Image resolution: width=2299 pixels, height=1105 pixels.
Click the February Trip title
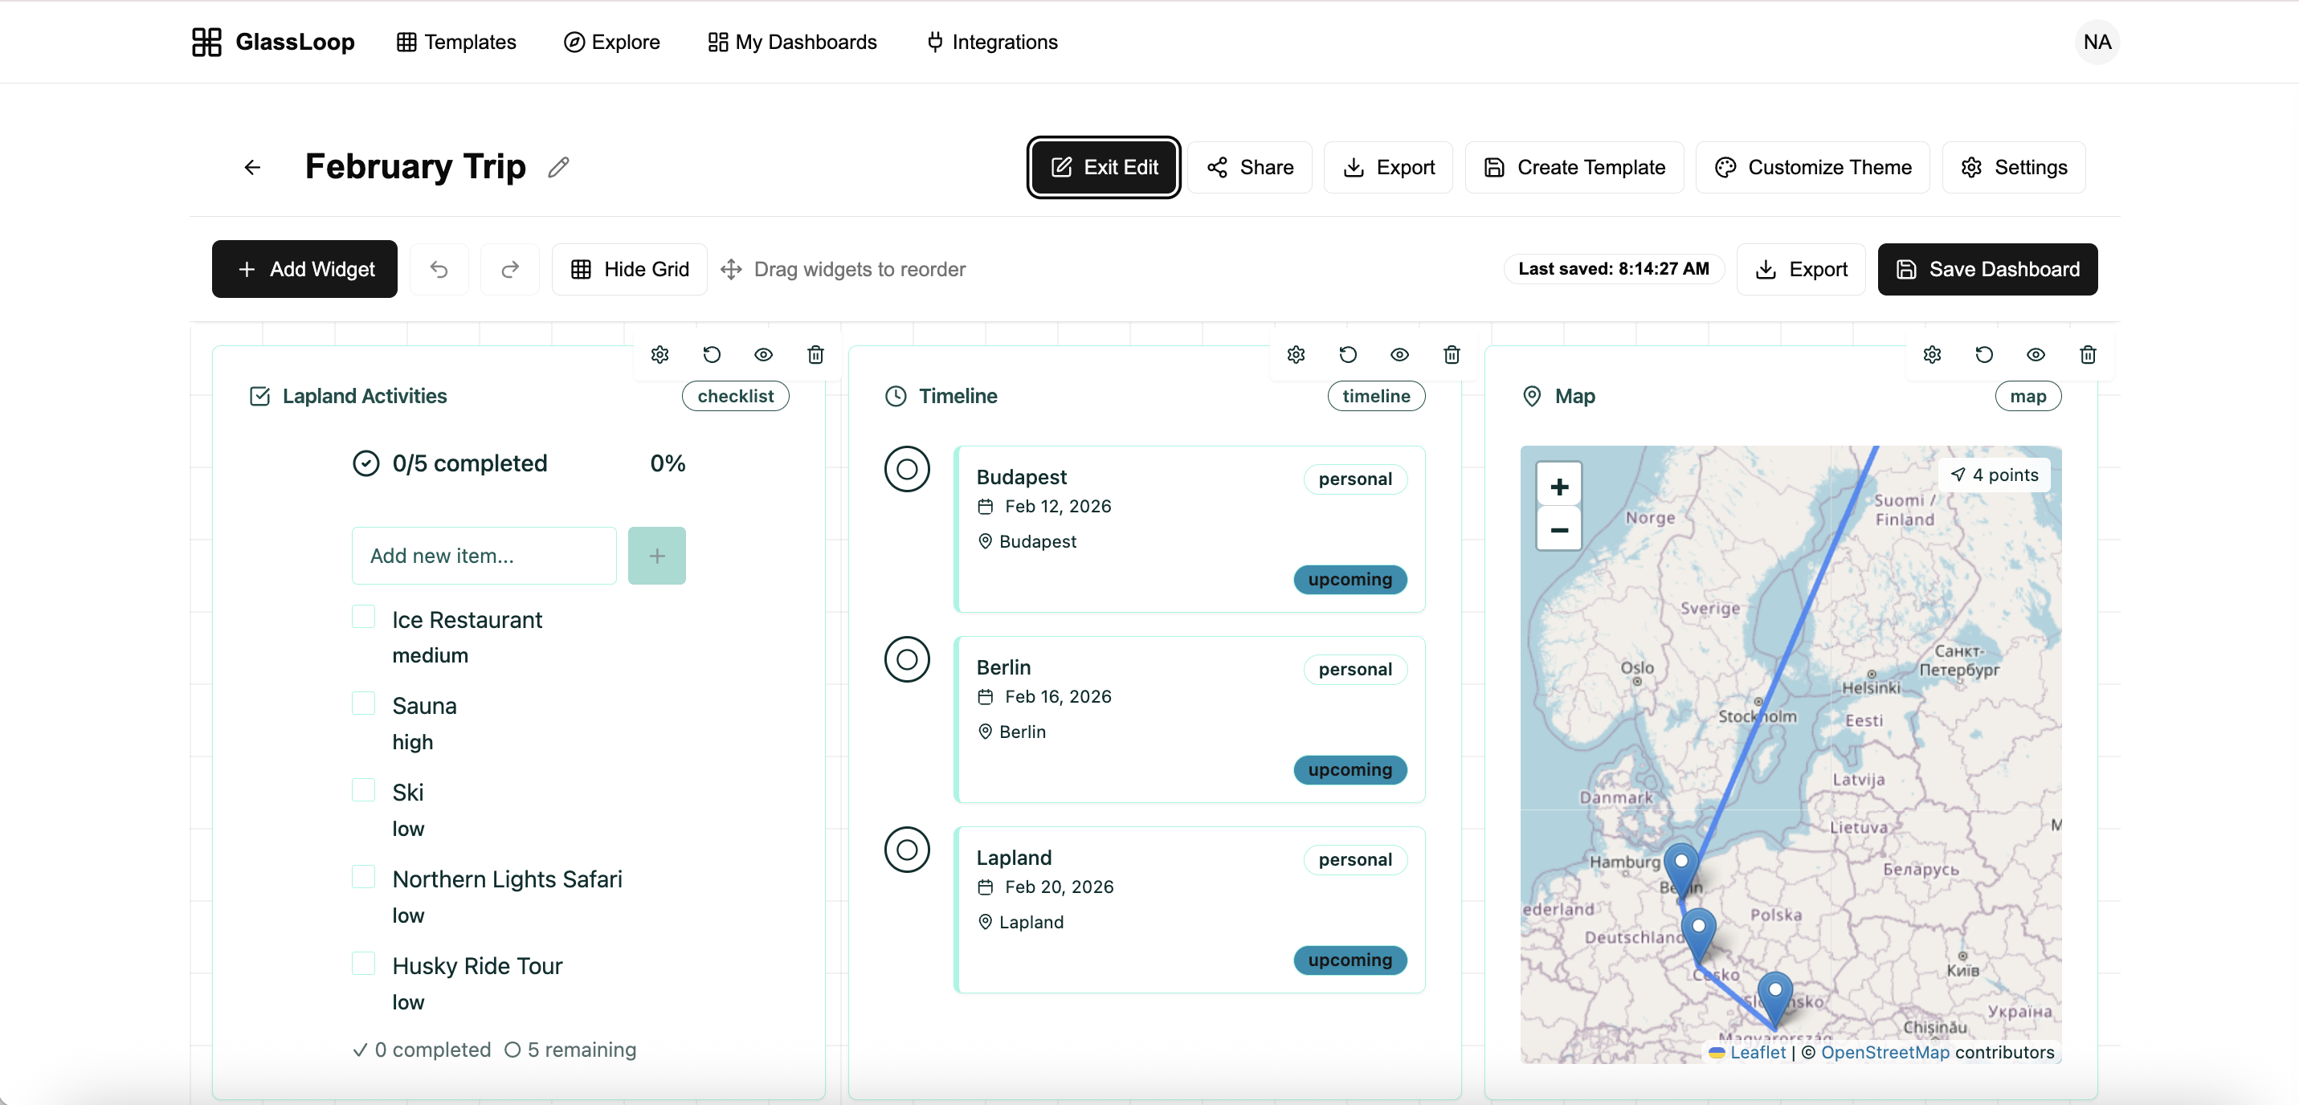pyautogui.click(x=415, y=167)
